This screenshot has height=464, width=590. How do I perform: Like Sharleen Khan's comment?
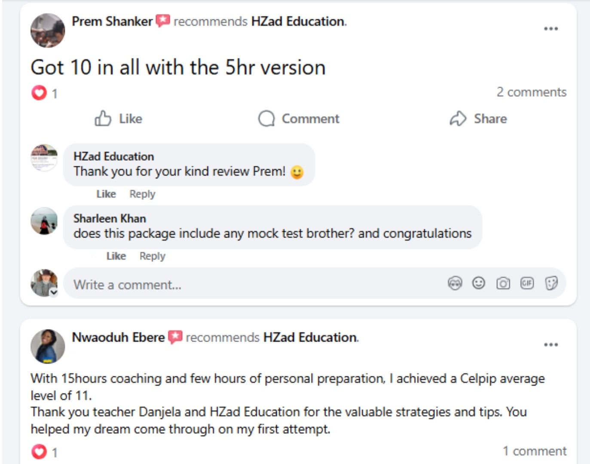click(116, 256)
